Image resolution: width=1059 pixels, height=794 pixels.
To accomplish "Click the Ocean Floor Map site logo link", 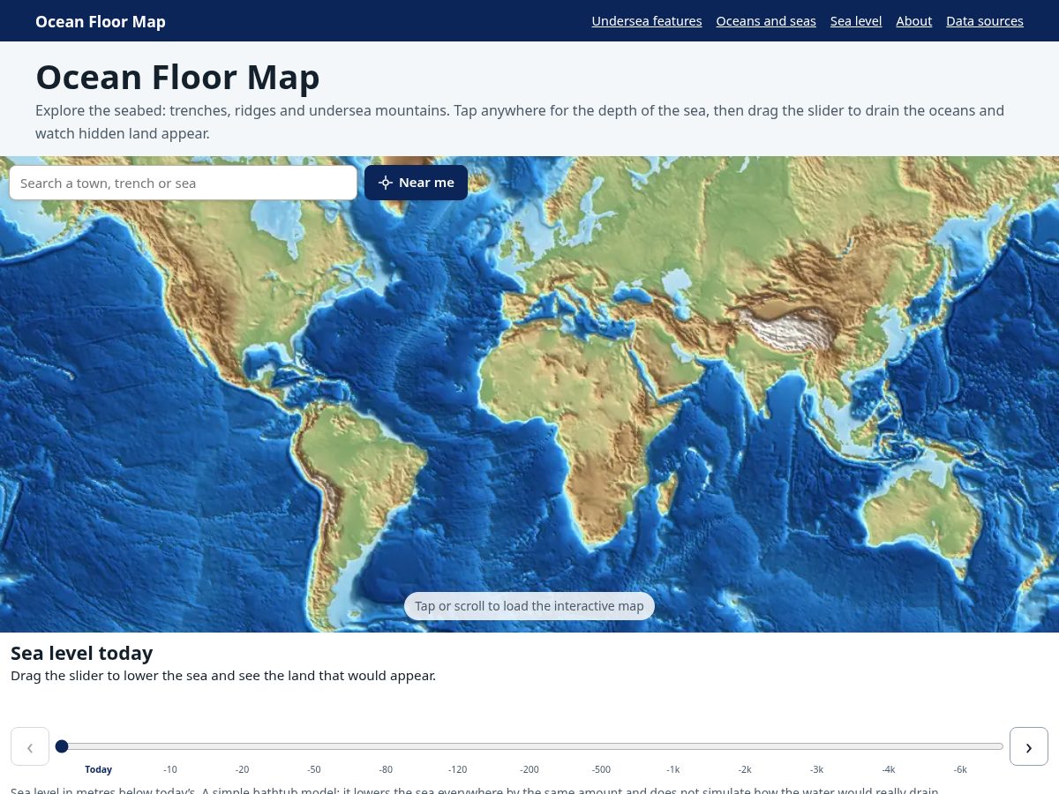I will click(x=101, y=21).
